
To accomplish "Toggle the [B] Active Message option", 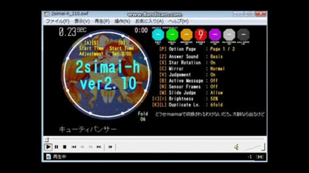I will click(x=188, y=81).
